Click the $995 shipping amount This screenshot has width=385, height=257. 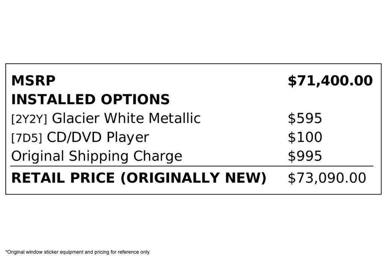[305, 156]
